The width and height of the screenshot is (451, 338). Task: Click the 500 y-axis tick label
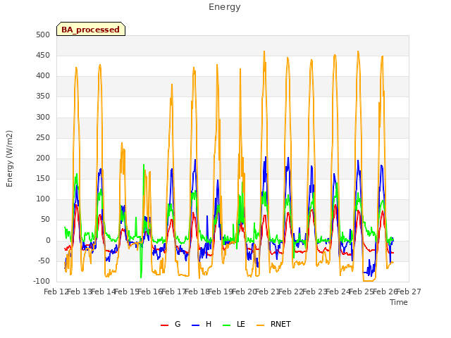(x=43, y=35)
